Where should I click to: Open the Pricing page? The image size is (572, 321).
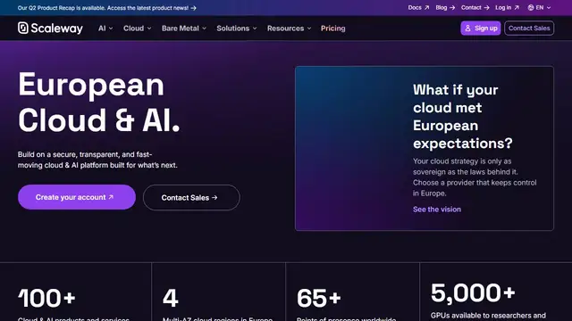pyautogui.click(x=332, y=28)
